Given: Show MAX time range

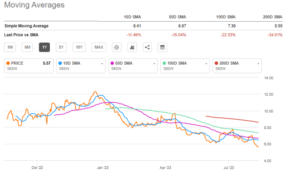Looking at the screenshot, I should point(99,47).
